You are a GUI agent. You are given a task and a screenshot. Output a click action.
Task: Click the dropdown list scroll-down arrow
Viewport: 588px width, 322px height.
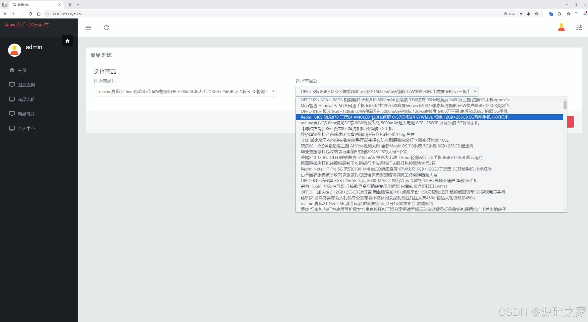coord(565,210)
